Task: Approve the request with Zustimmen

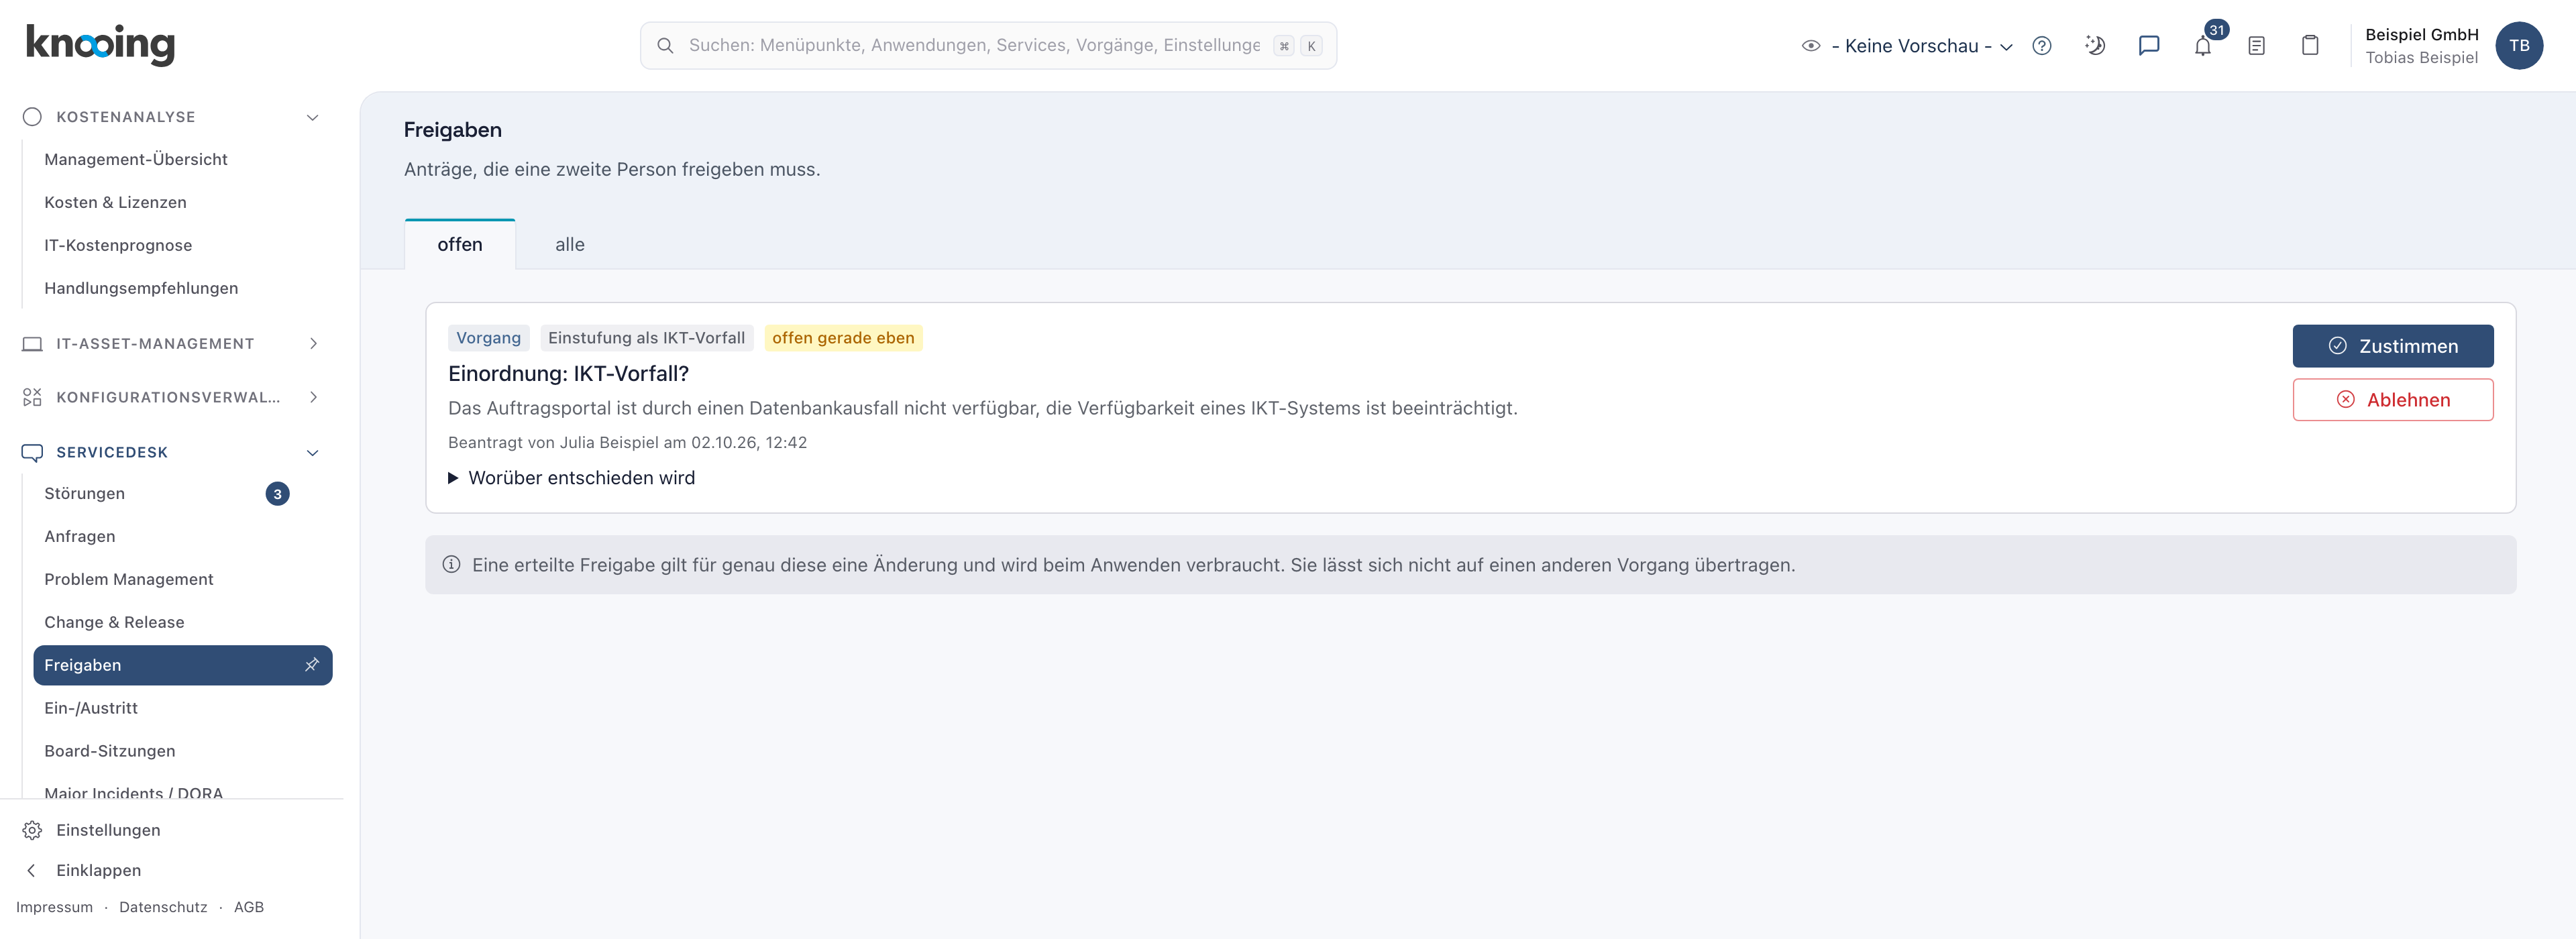Action: coord(2393,346)
